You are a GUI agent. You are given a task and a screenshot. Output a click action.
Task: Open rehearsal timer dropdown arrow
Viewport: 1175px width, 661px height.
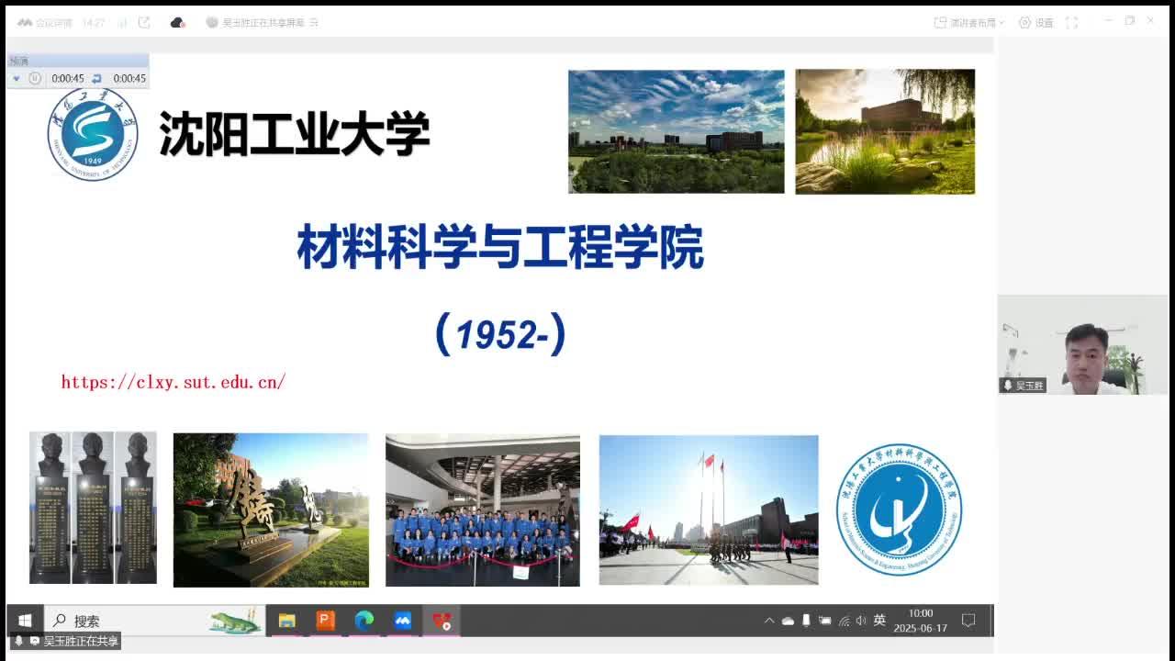click(17, 79)
